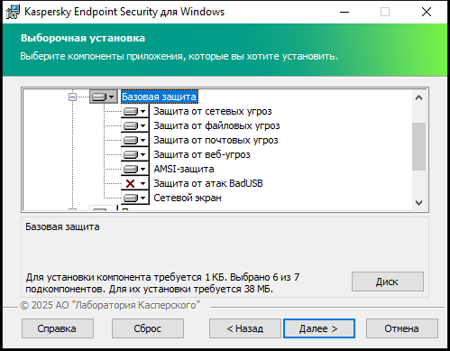
Task: Reset selection with Сброс button
Action: pyautogui.click(x=148, y=328)
